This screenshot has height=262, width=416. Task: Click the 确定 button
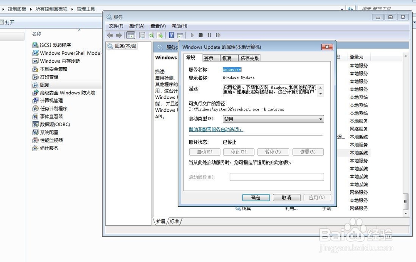(x=256, y=198)
